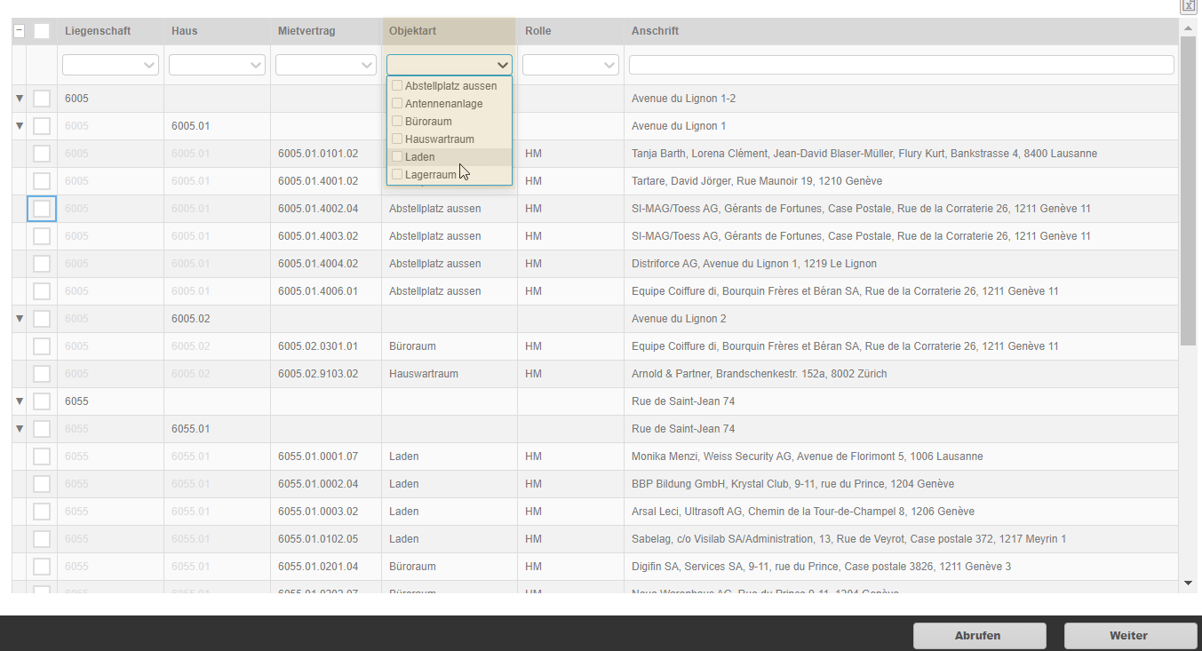Click into the Anschrift filter text field
The width and height of the screenshot is (1202, 651).
[901, 65]
